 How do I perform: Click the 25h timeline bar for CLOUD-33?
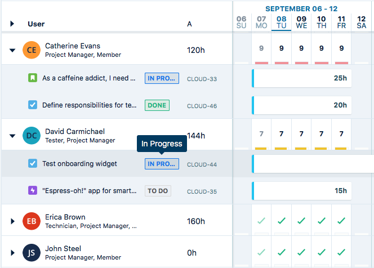[x=302, y=78]
